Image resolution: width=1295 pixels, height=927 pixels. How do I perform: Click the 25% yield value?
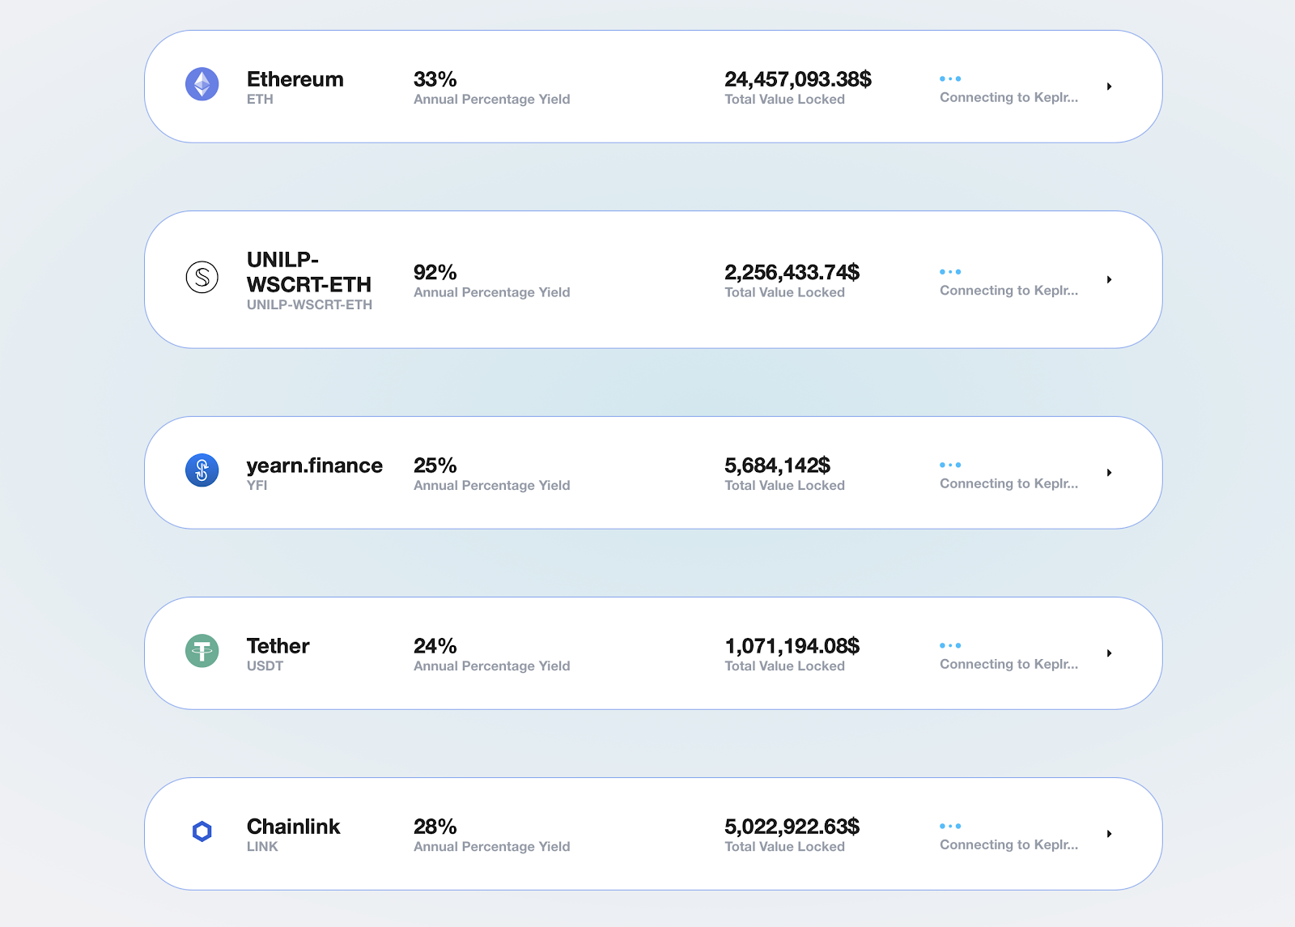pos(435,466)
